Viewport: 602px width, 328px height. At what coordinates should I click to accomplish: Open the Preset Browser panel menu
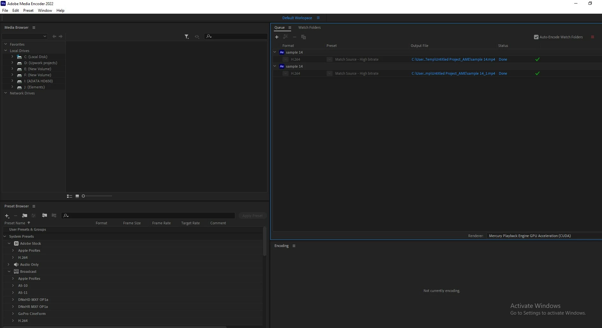34,206
